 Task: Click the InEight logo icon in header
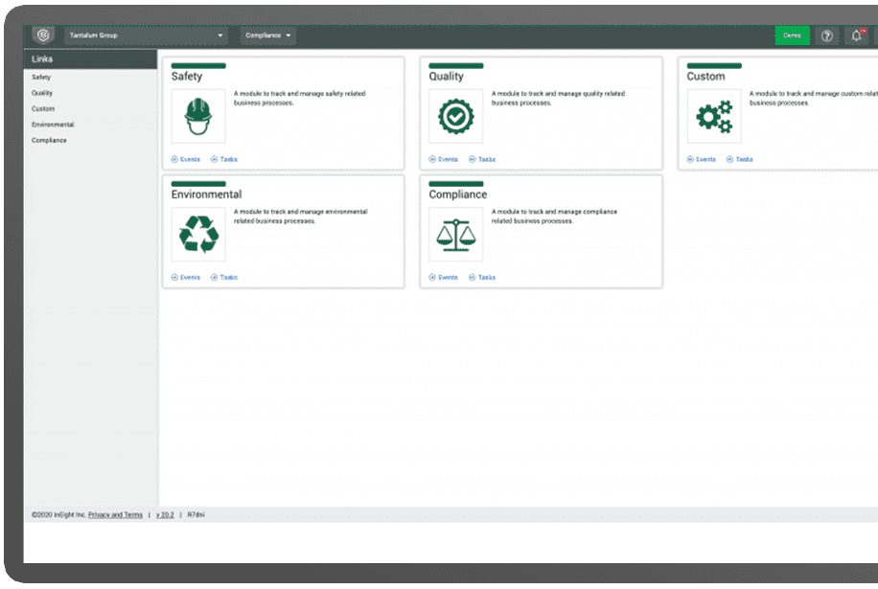pos(43,35)
